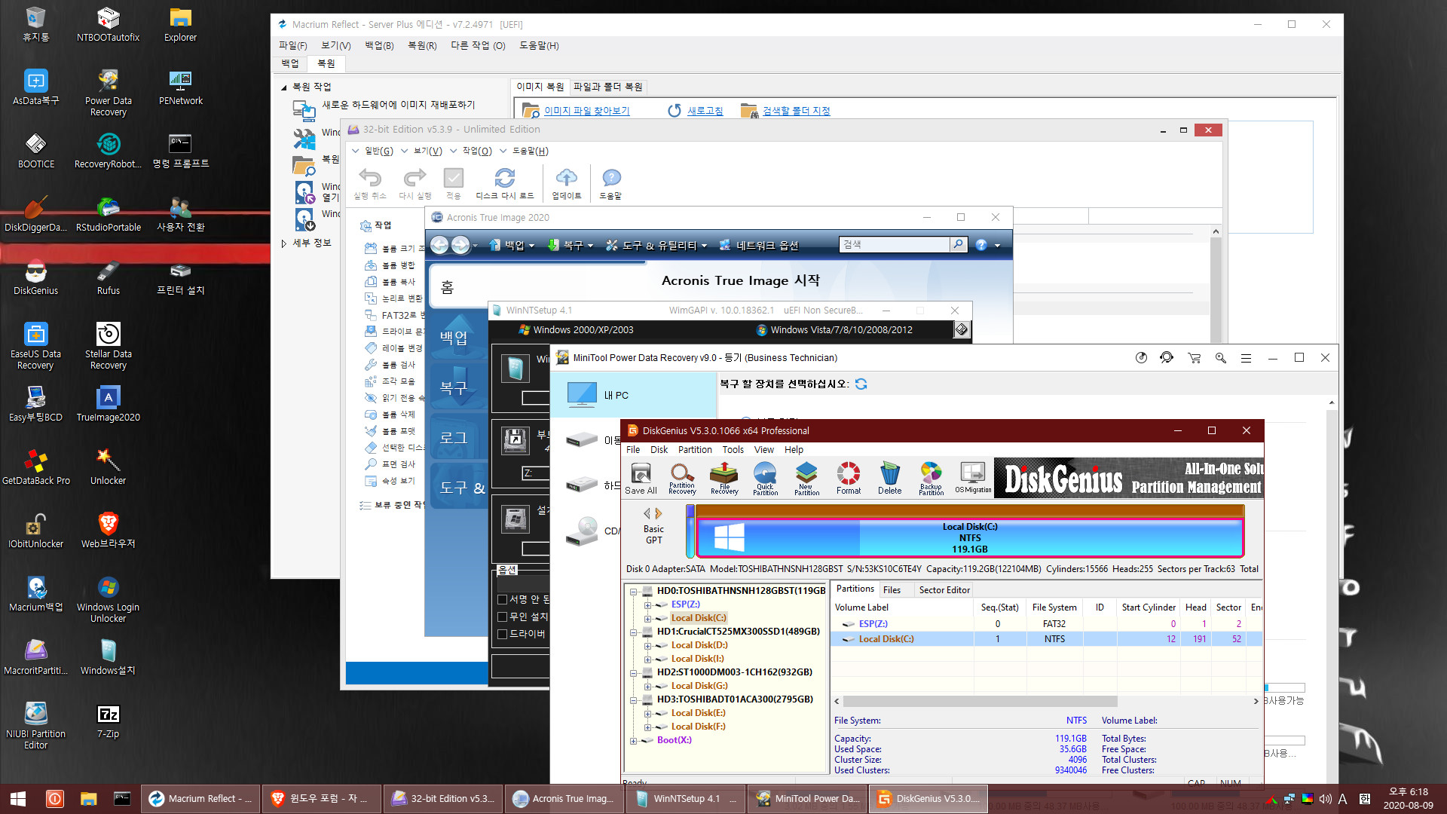Open the Partition menu in DiskGenius
Image resolution: width=1447 pixels, height=814 pixels.
point(694,450)
